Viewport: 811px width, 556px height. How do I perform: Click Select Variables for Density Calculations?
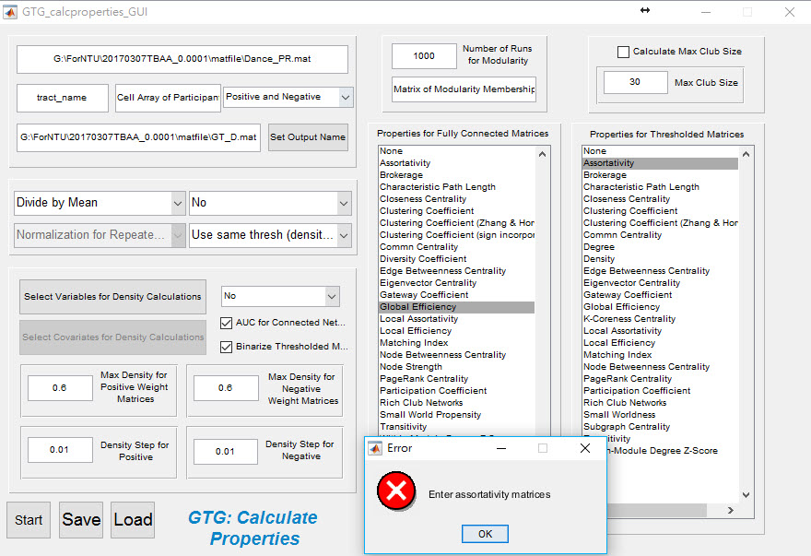pyautogui.click(x=112, y=297)
